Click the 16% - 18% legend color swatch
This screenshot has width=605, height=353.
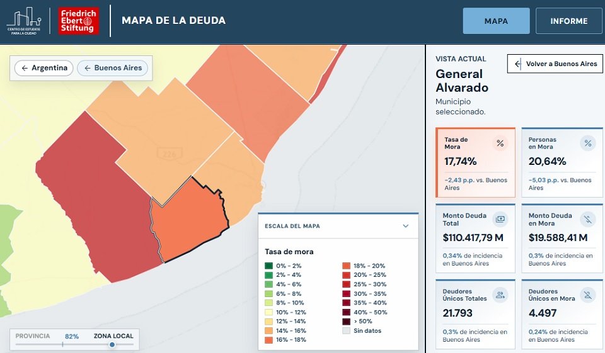268,340
